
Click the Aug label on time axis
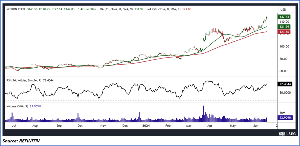pyautogui.click(x=35, y=126)
